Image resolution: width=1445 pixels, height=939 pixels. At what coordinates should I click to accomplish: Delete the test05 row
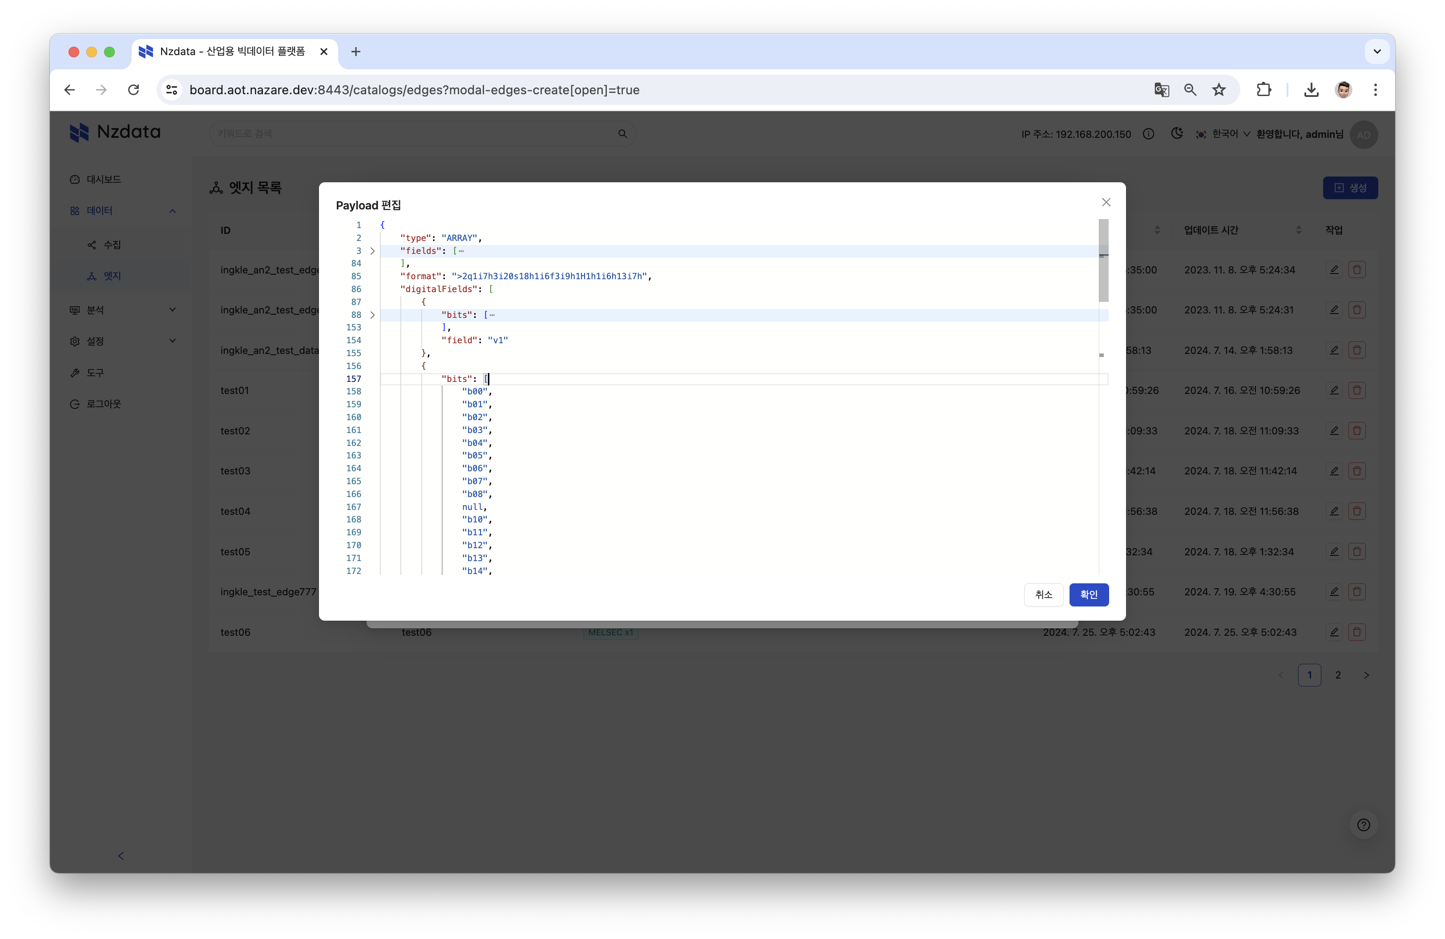tap(1357, 551)
